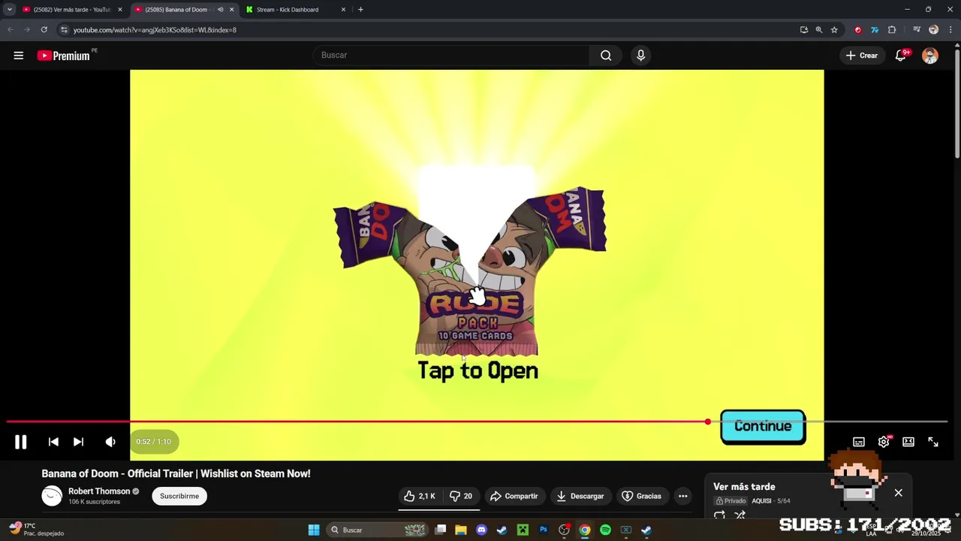
Task: Click the Compartir share button
Action: pyautogui.click(x=514, y=496)
